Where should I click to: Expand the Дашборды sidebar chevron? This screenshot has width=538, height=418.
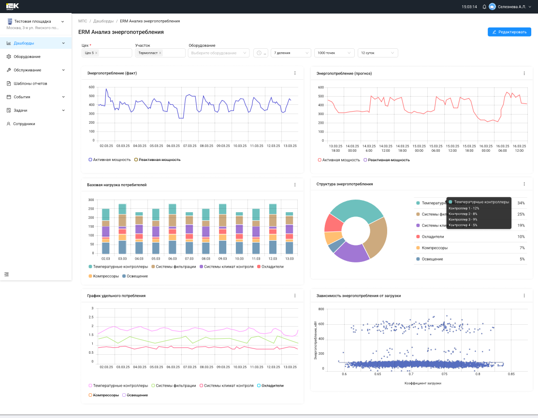(x=63, y=43)
